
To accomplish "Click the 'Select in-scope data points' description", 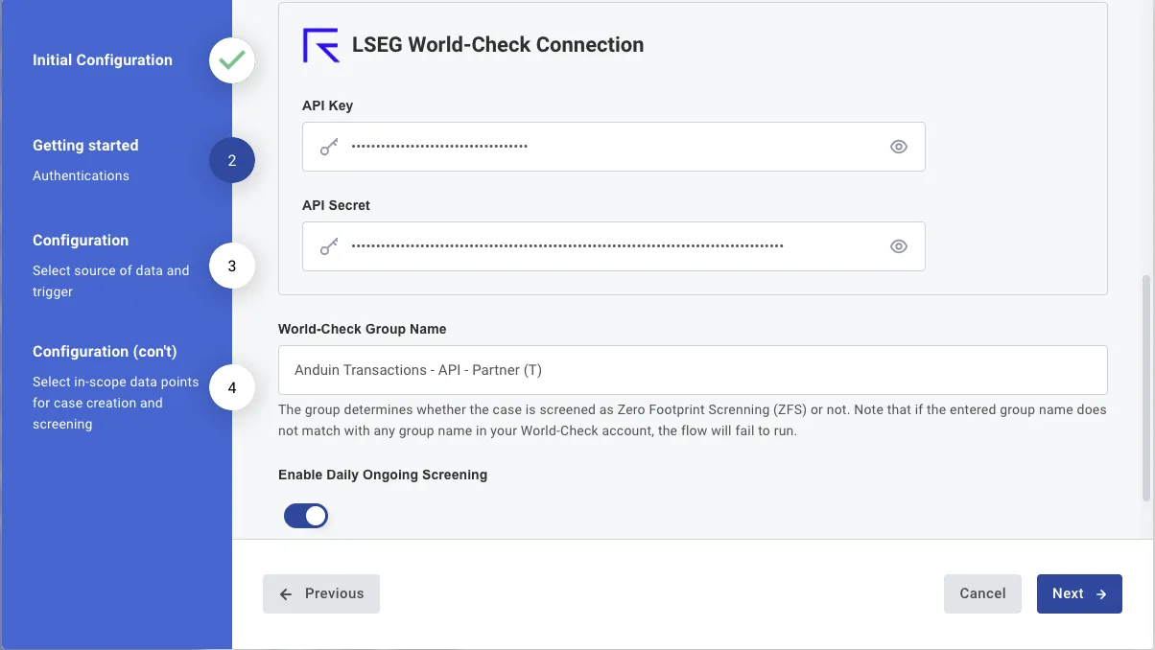I will point(116,403).
